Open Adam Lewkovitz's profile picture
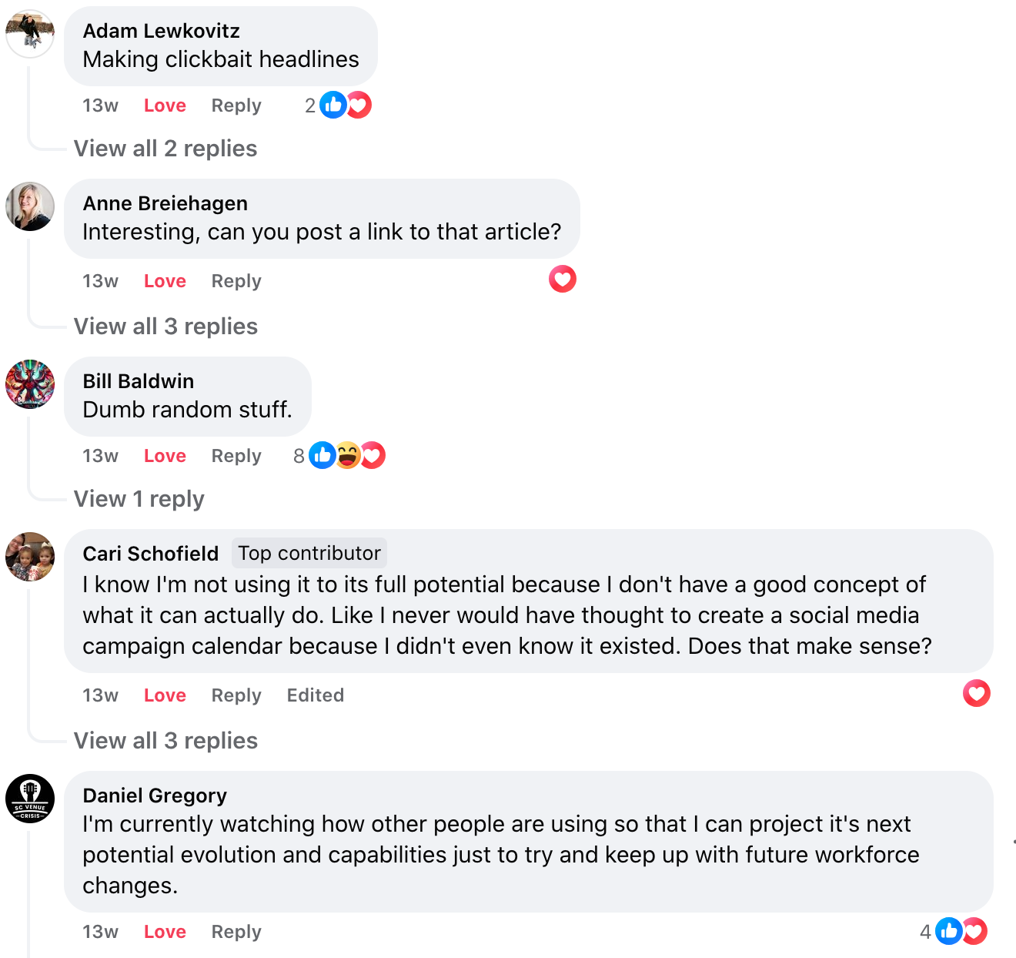The height and width of the screenshot is (958, 1016). pyautogui.click(x=30, y=33)
